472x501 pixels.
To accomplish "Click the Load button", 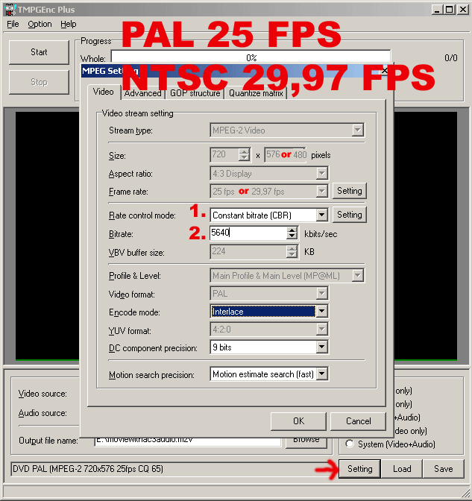I will click(402, 469).
